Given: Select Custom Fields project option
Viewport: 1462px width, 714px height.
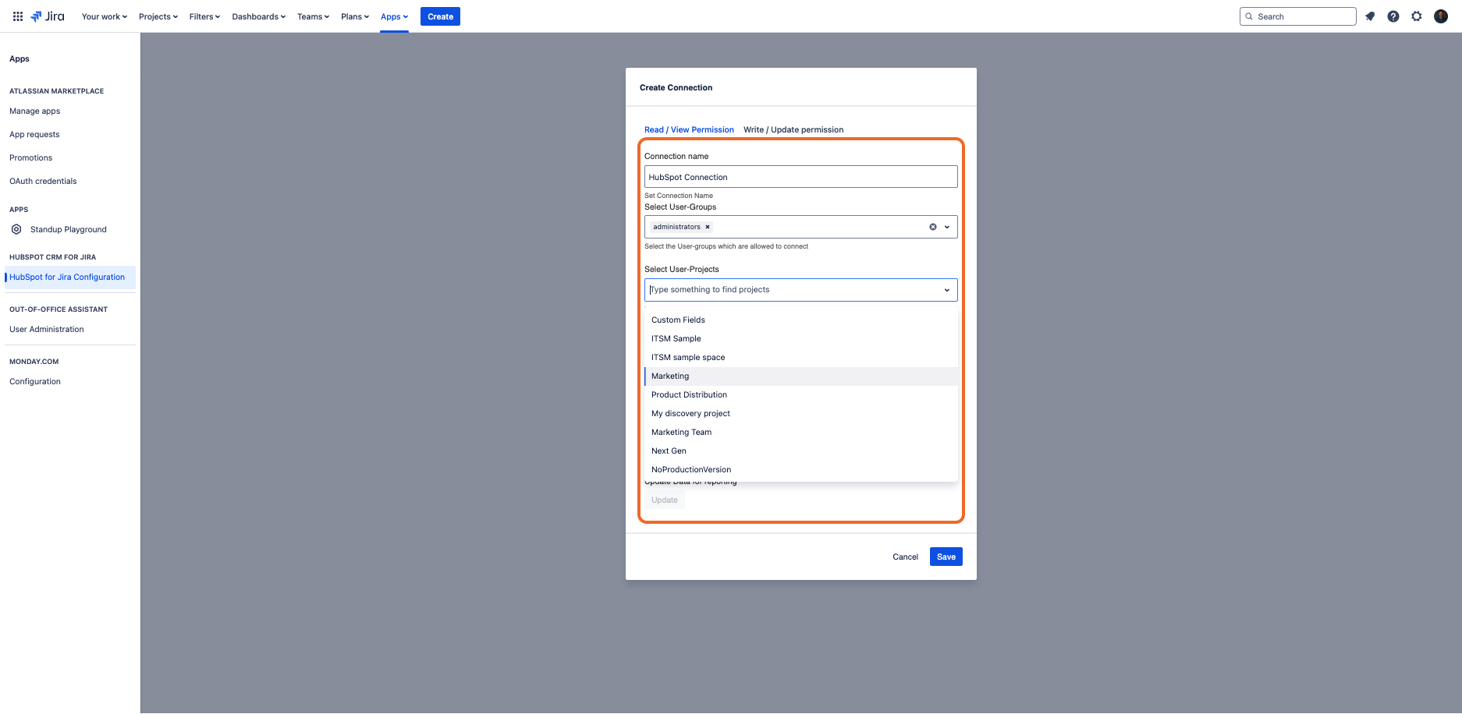Looking at the screenshot, I should tap(801, 320).
